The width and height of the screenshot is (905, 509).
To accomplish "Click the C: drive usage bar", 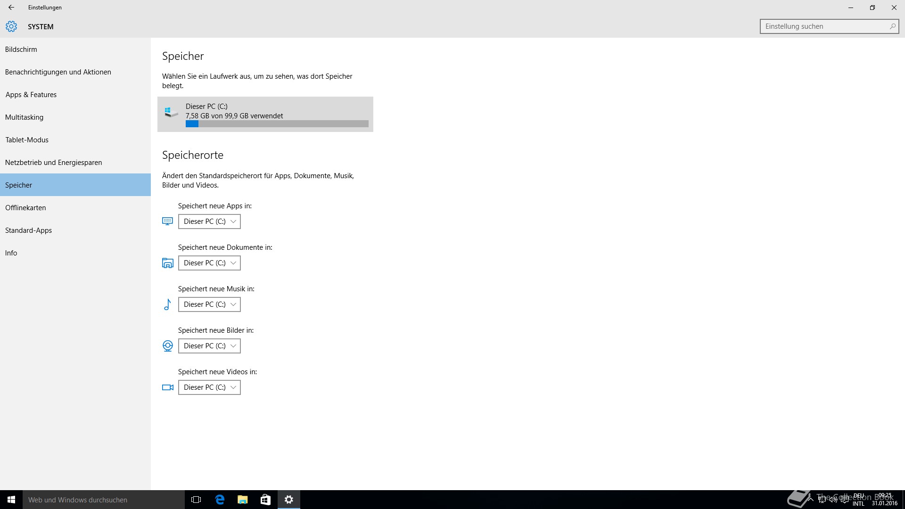I will coord(277,124).
